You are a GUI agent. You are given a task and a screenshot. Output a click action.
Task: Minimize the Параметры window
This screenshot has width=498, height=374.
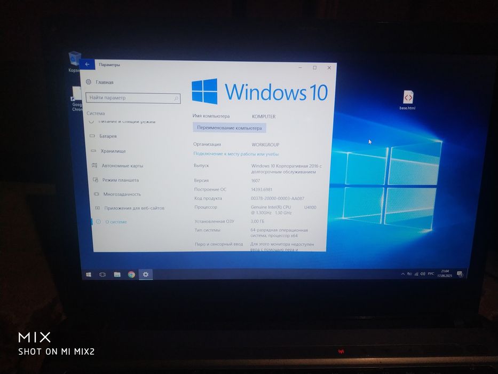tap(300, 67)
